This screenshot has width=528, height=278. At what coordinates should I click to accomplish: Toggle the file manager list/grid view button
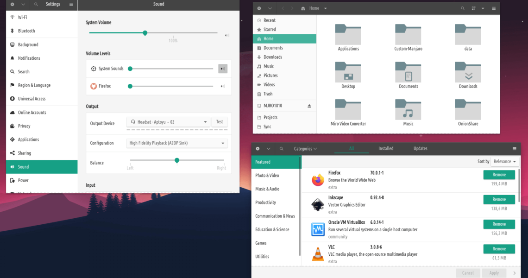tap(474, 8)
